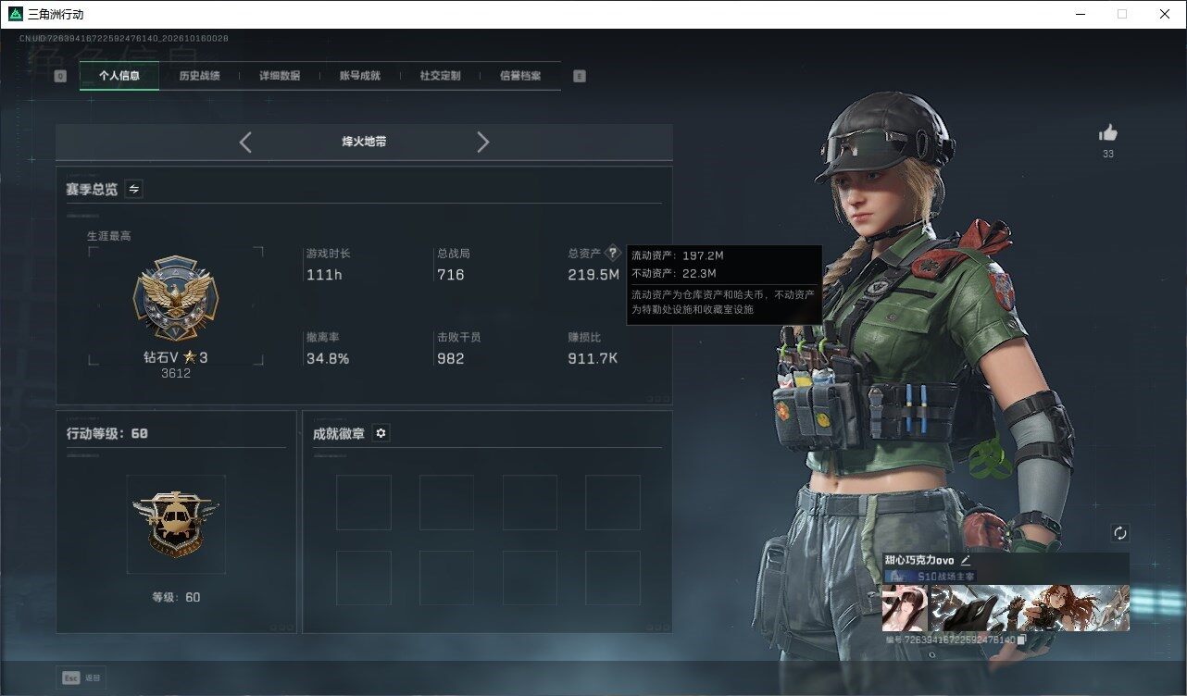Screen dimensions: 1187x696
Task: Click the 总战局 value 716
Action: [450, 275]
